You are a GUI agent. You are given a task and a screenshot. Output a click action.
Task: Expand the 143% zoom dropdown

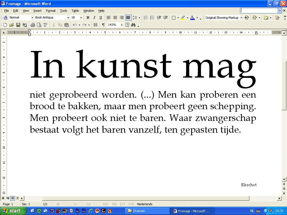[x=122, y=25]
